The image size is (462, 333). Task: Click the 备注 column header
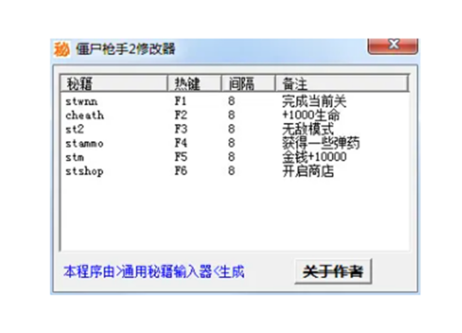coord(342,83)
